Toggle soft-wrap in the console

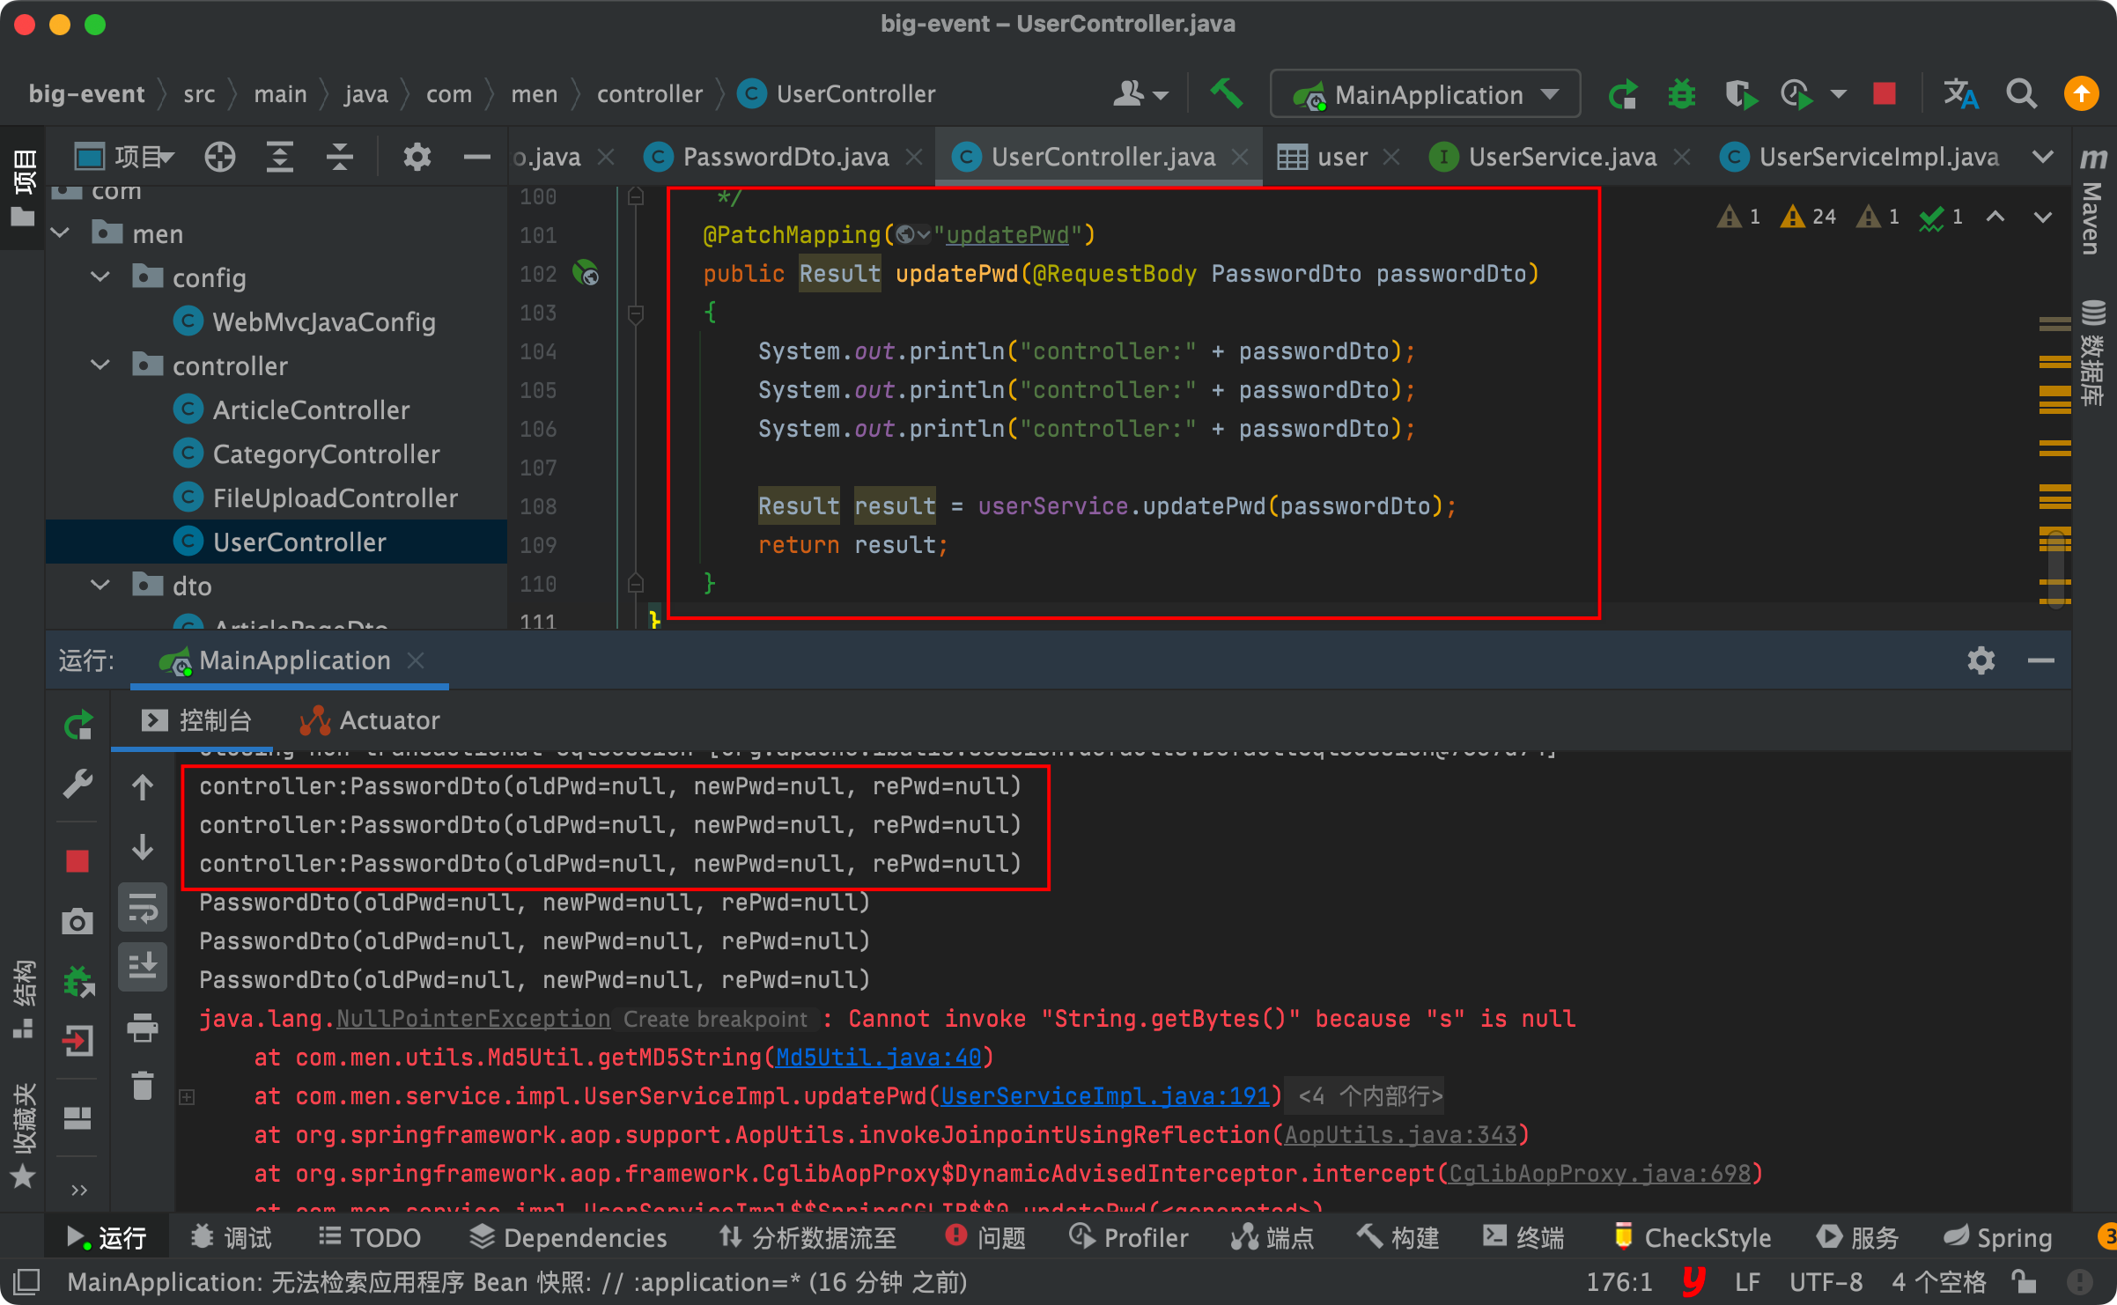coord(143,908)
